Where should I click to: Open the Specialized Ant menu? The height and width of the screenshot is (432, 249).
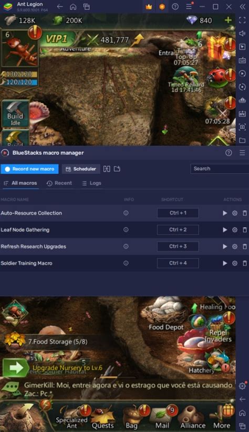point(72,417)
